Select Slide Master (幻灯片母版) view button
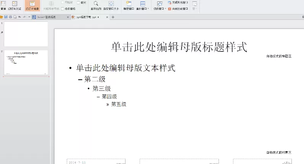The height and width of the screenshot is (164, 304). click(32, 5)
